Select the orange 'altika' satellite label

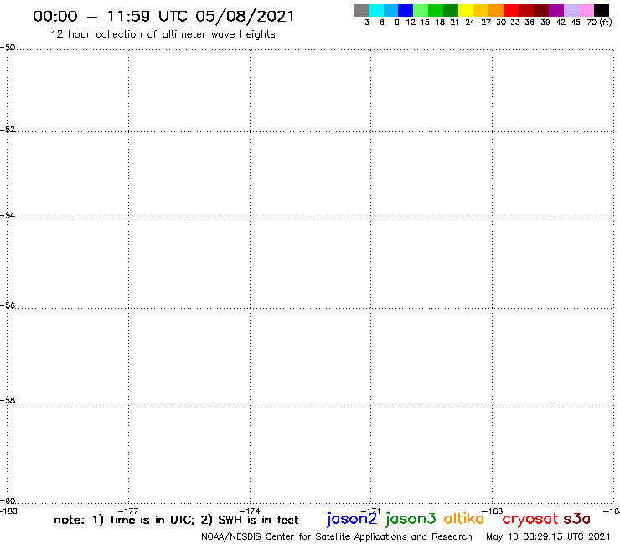click(x=464, y=519)
